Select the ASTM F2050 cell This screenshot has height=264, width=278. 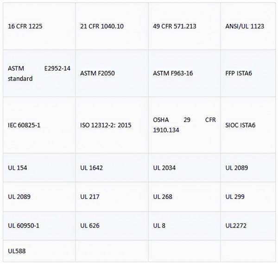tap(96, 73)
